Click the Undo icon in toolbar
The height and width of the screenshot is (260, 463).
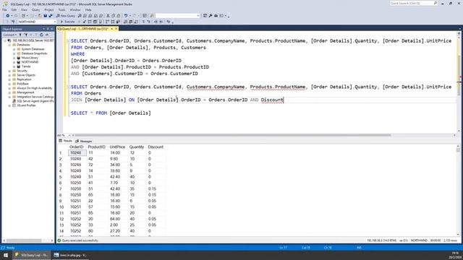pyautogui.click(x=126, y=16)
